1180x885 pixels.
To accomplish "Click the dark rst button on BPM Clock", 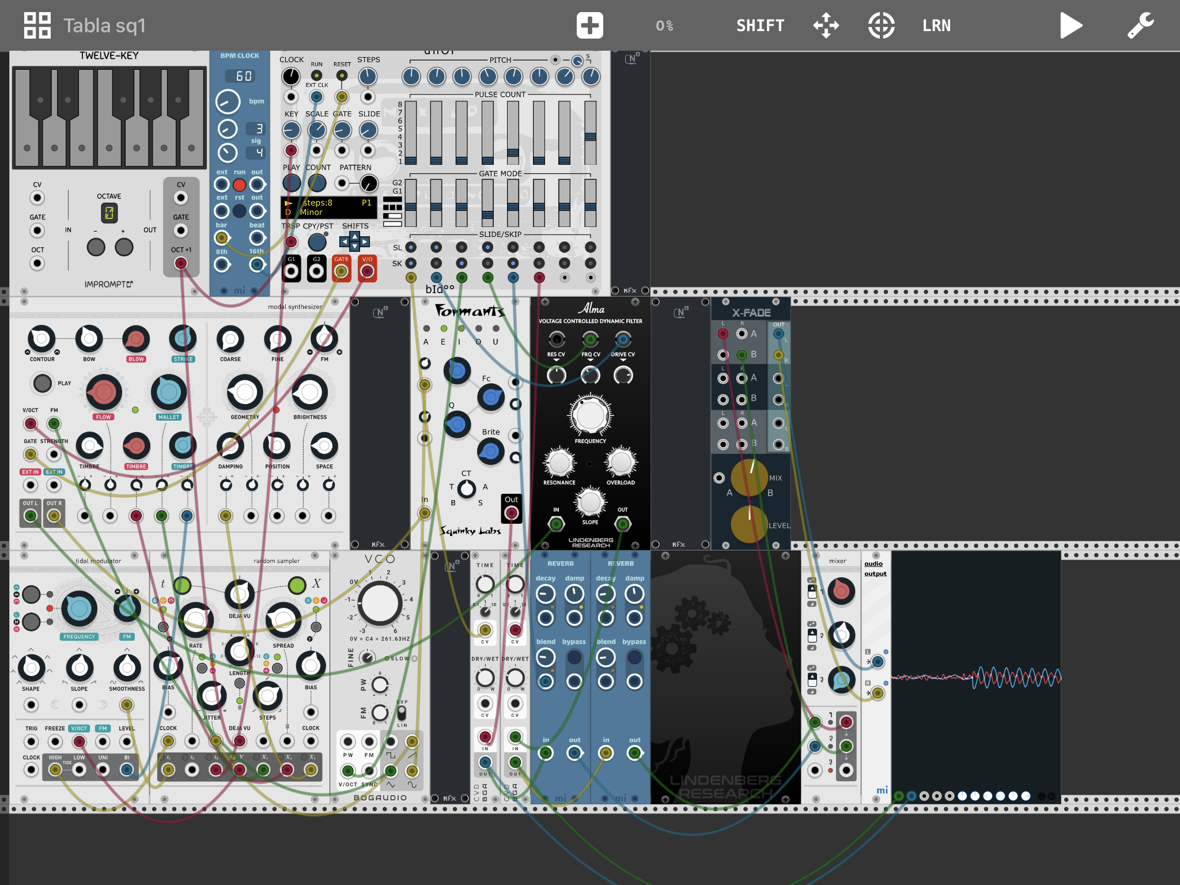I will pos(239,211).
